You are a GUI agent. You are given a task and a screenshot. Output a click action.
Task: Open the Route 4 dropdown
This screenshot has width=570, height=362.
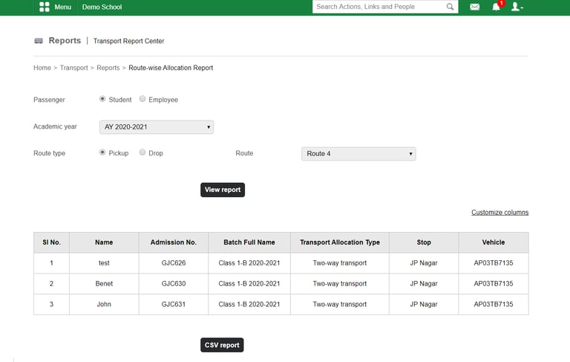tap(358, 154)
